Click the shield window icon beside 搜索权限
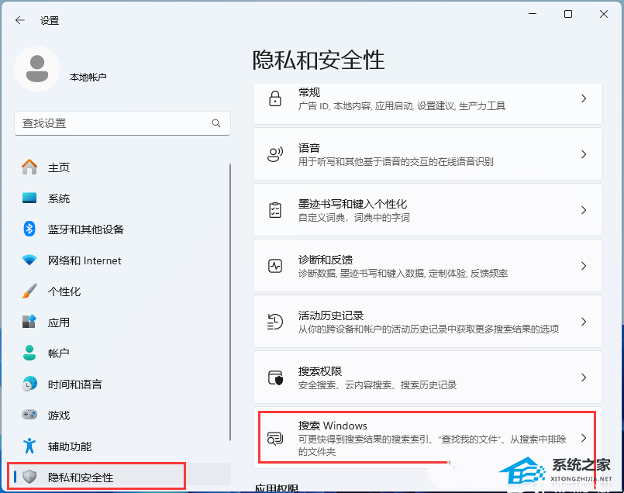Screen dimensions: 624x493 pyautogui.click(x=275, y=378)
